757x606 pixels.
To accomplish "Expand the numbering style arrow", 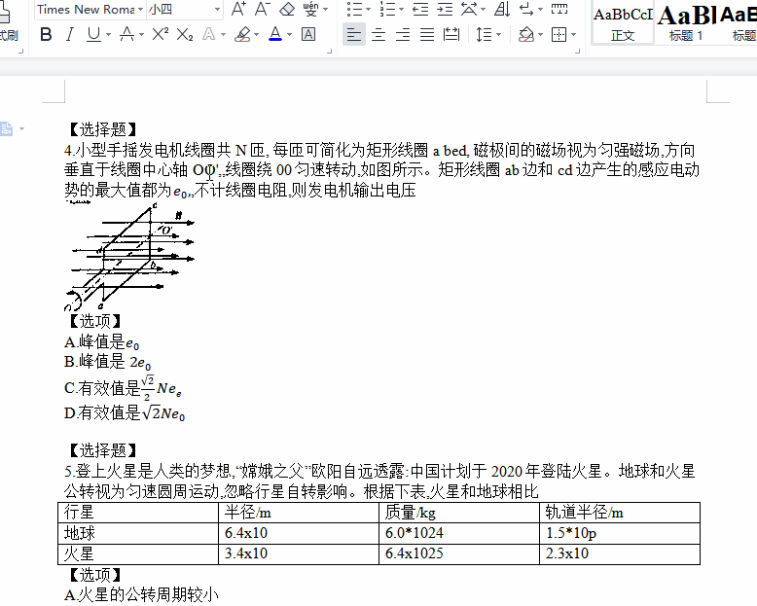I will [x=401, y=9].
